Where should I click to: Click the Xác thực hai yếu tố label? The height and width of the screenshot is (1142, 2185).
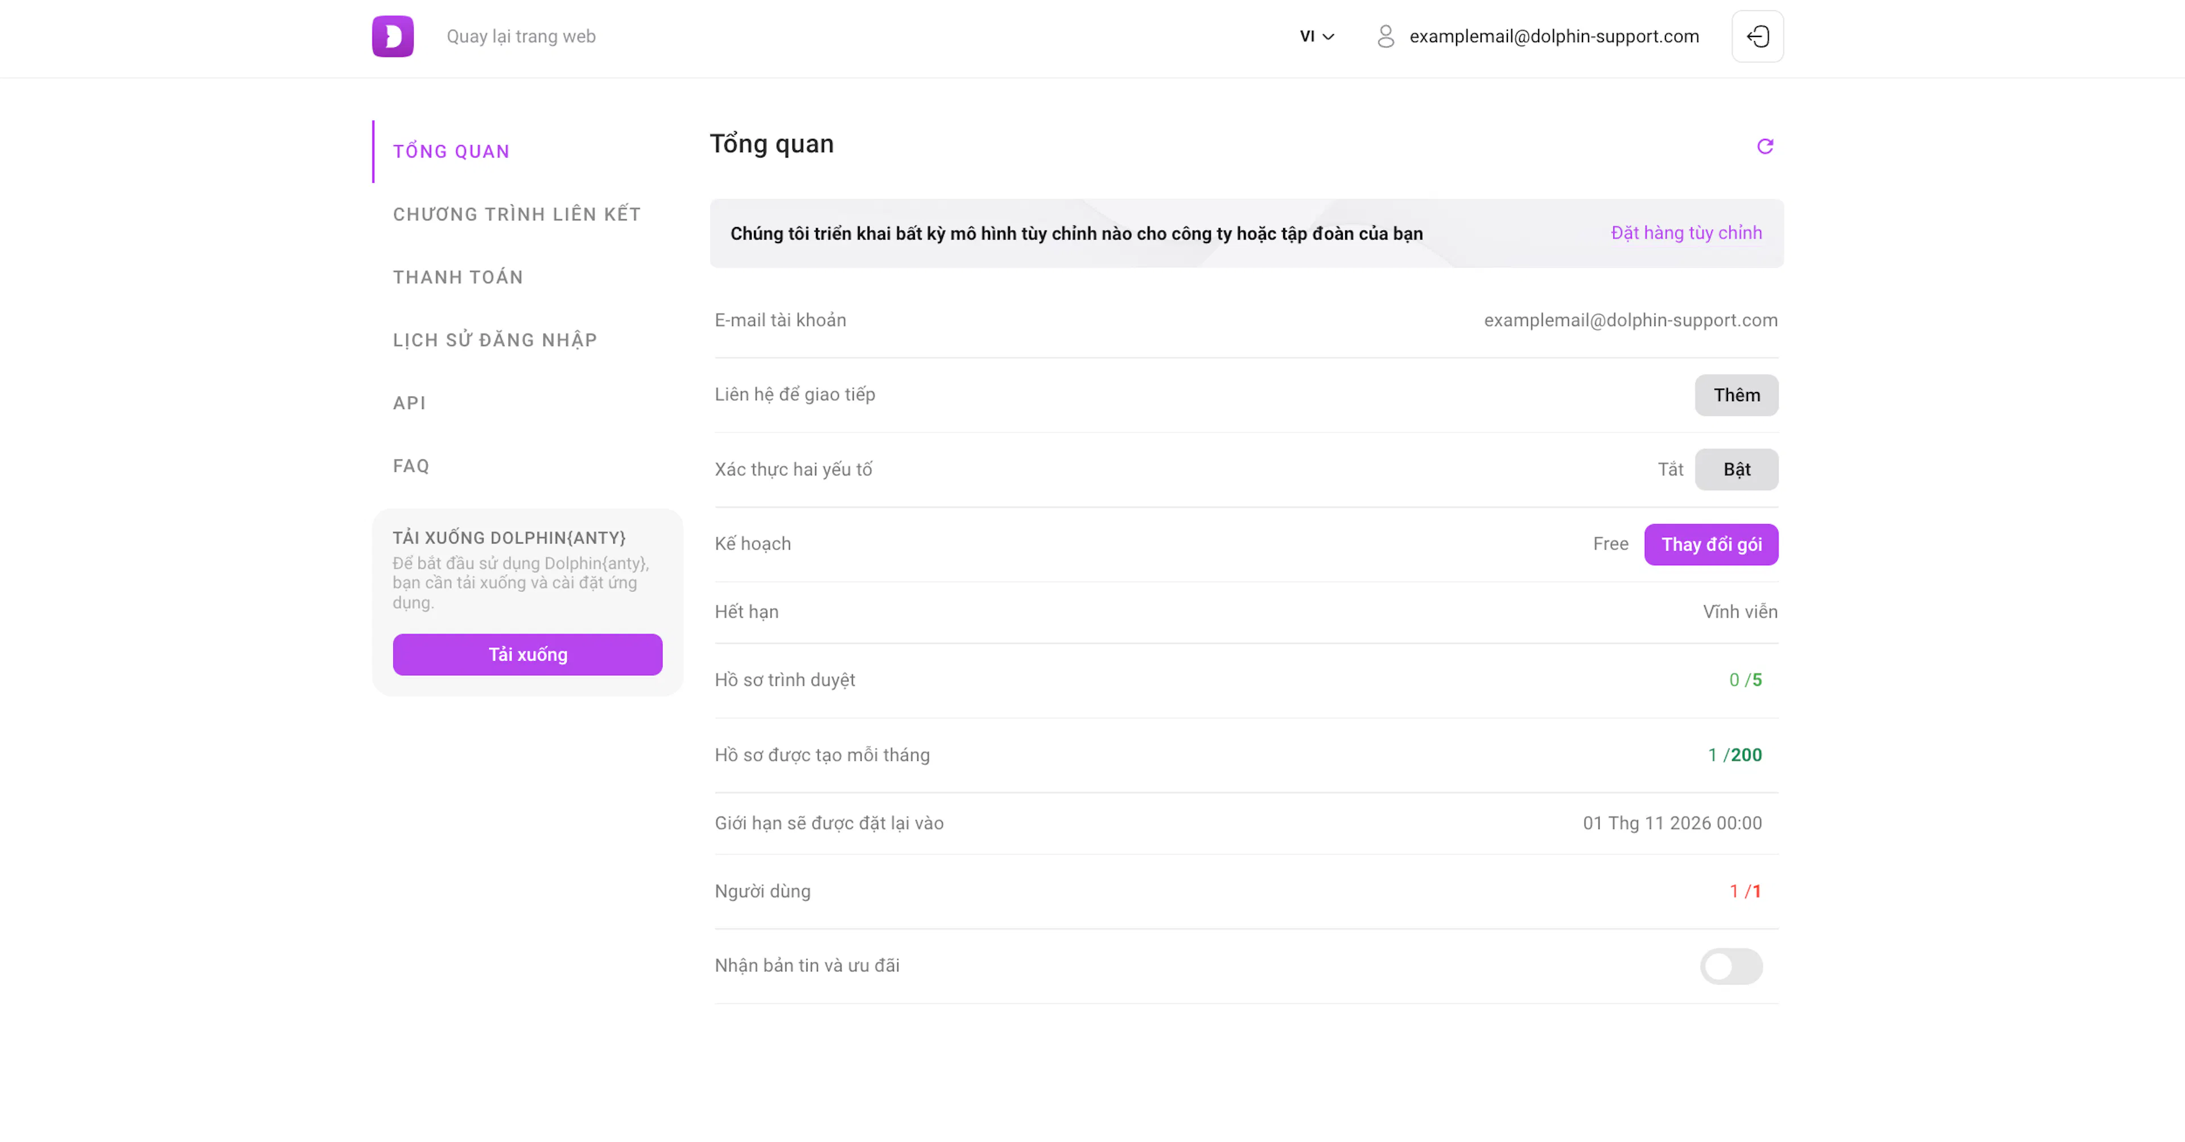click(793, 470)
